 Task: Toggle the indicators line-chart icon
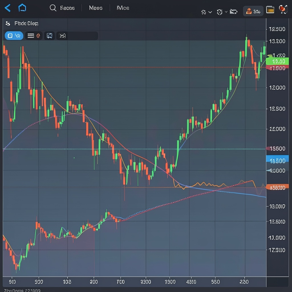(x=62, y=36)
